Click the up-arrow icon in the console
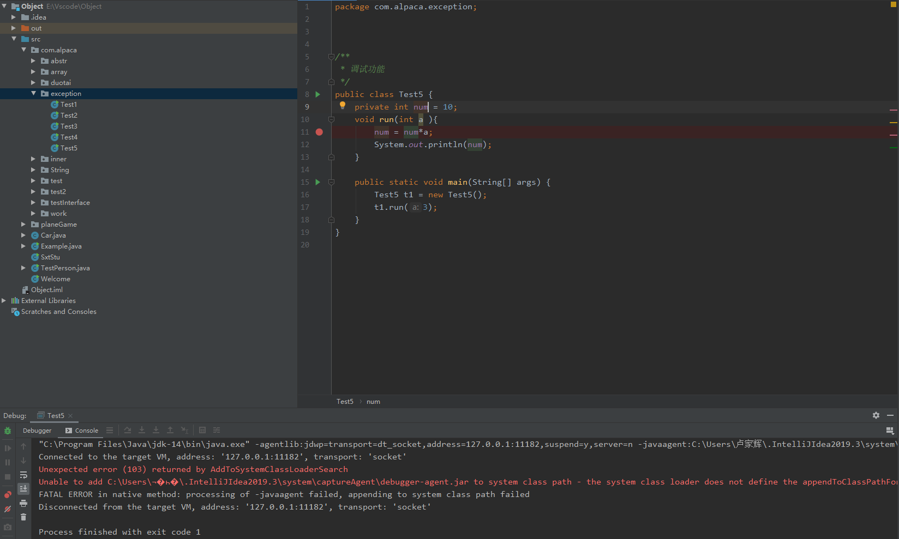This screenshot has height=539, width=899. coord(23,446)
